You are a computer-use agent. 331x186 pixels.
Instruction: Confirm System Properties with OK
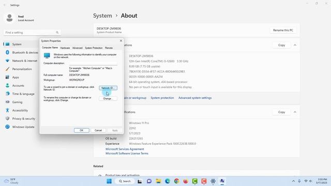(82, 130)
